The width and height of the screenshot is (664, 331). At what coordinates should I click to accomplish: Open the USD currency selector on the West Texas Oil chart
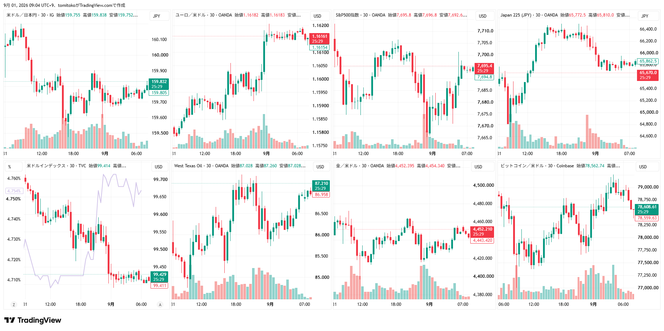pyautogui.click(x=320, y=167)
